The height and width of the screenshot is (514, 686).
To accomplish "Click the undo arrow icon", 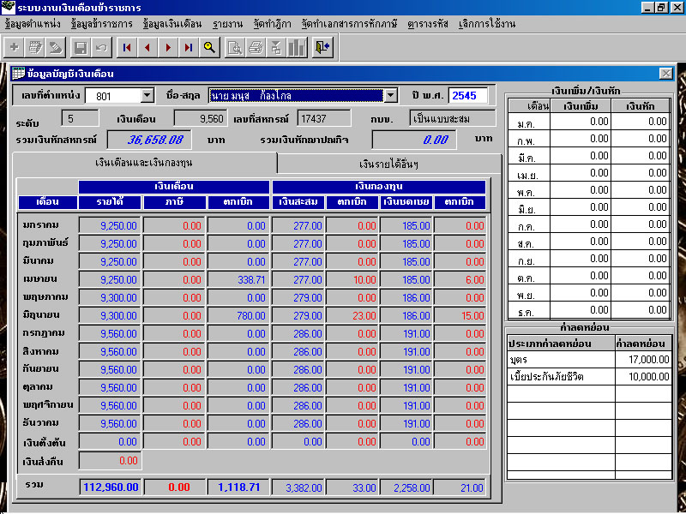I will (101, 47).
